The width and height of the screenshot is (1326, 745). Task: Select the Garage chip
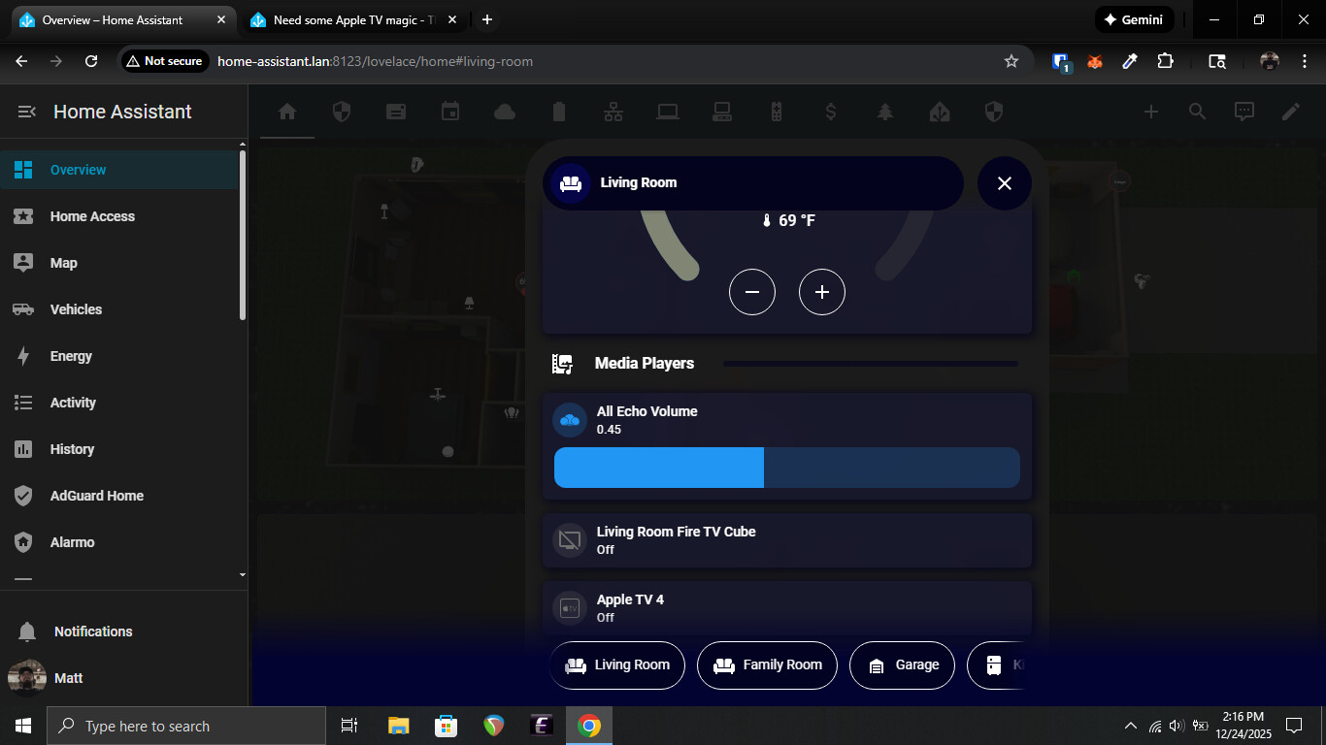pos(902,665)
